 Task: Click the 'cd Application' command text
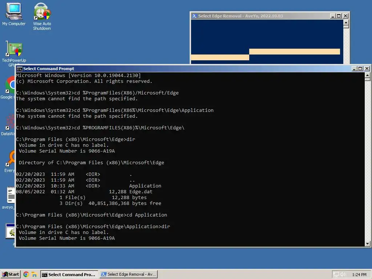tap(147, 215)
